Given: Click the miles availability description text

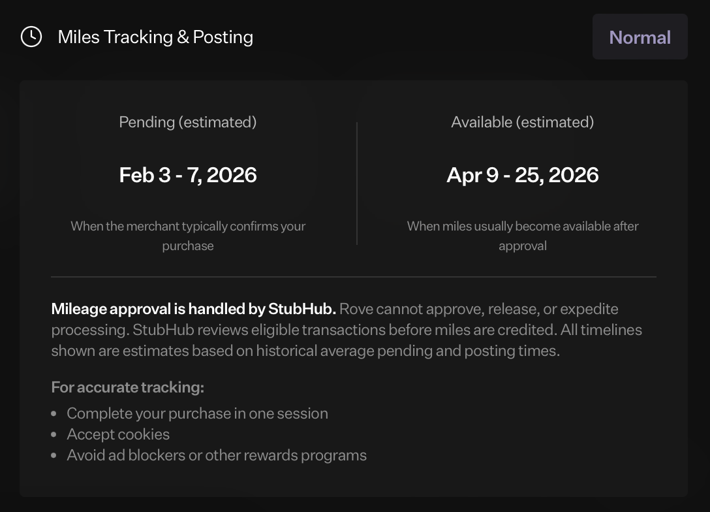Looking at the screenshot, I should point(523,235).
